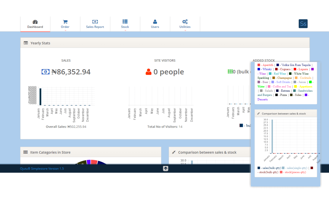Click the ₦86,352.94 sales figure
This screenshot has height=197, width=329.
71,72
